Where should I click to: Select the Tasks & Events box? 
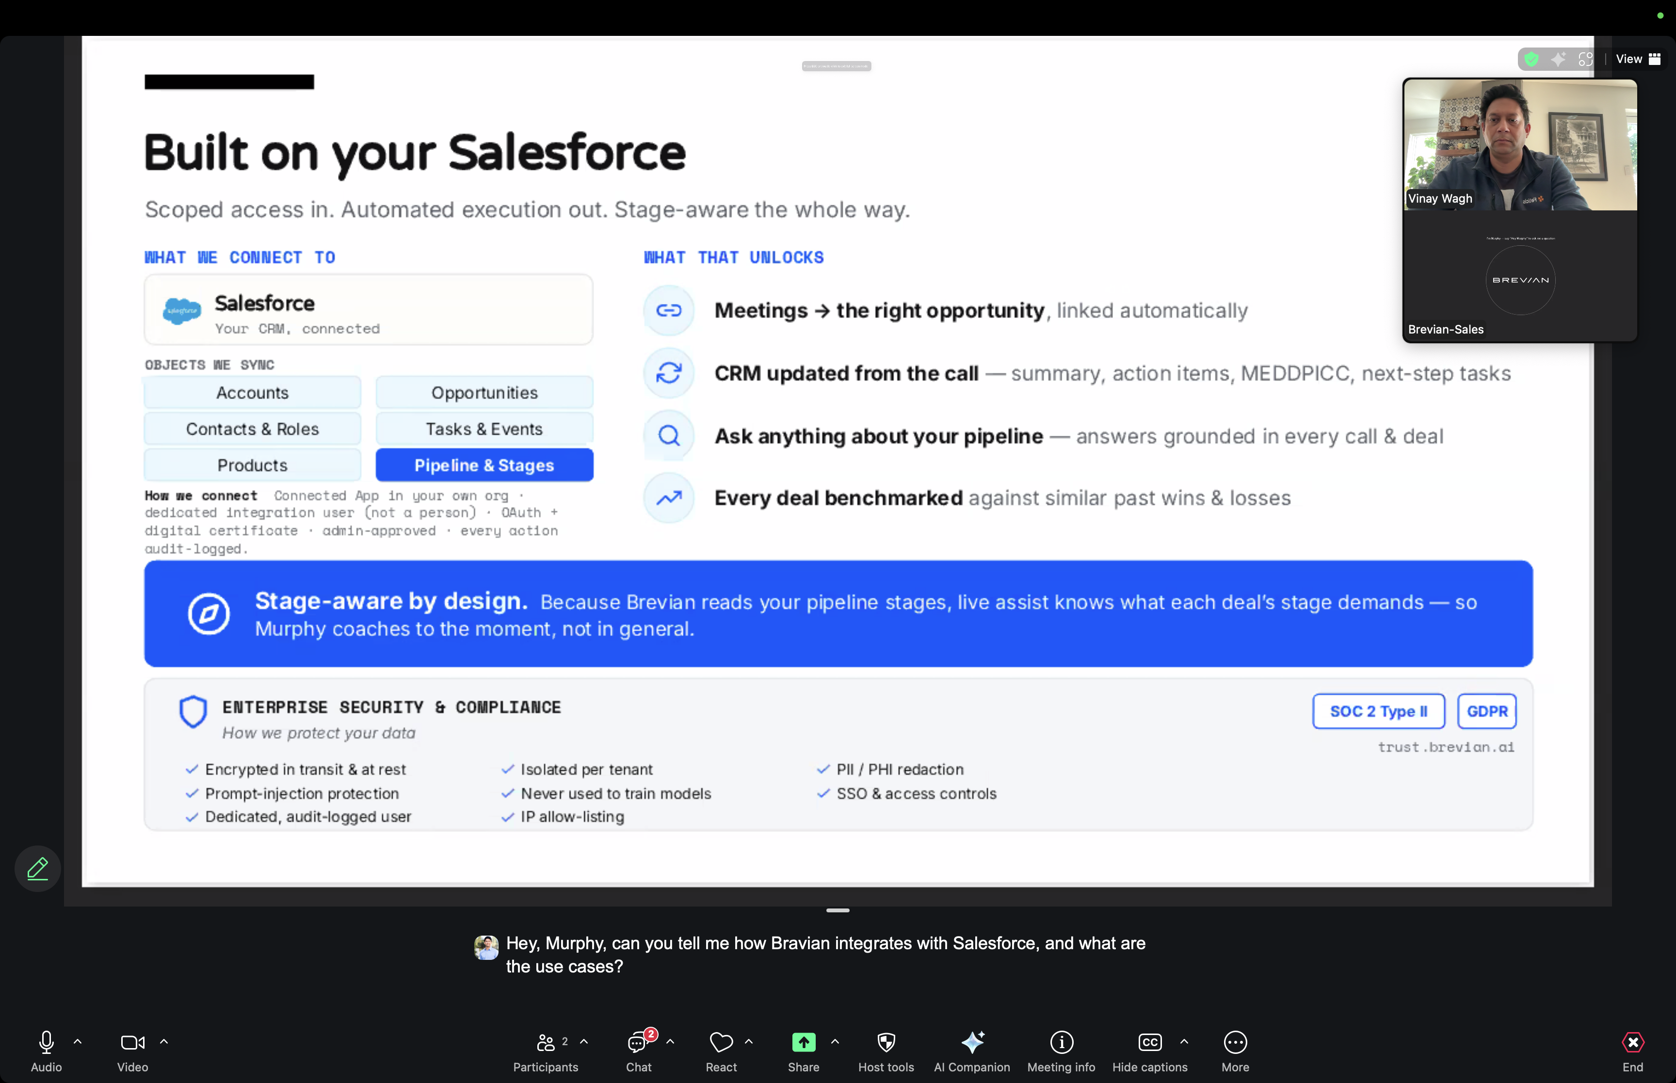484,429
